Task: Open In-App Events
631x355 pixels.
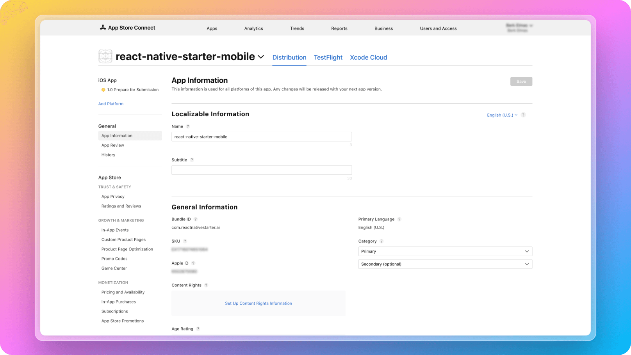Action: 115,230
